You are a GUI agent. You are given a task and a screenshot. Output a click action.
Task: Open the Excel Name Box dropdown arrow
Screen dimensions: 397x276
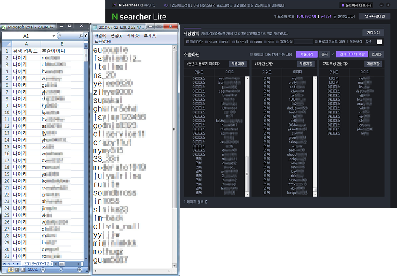click(53, 36)
